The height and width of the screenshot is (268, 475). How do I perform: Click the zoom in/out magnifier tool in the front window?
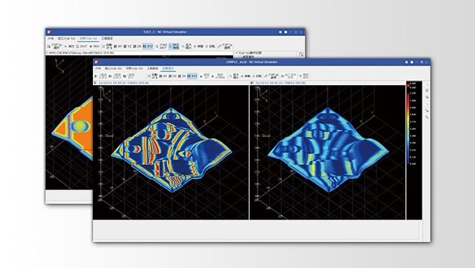[x=234, y=76]
